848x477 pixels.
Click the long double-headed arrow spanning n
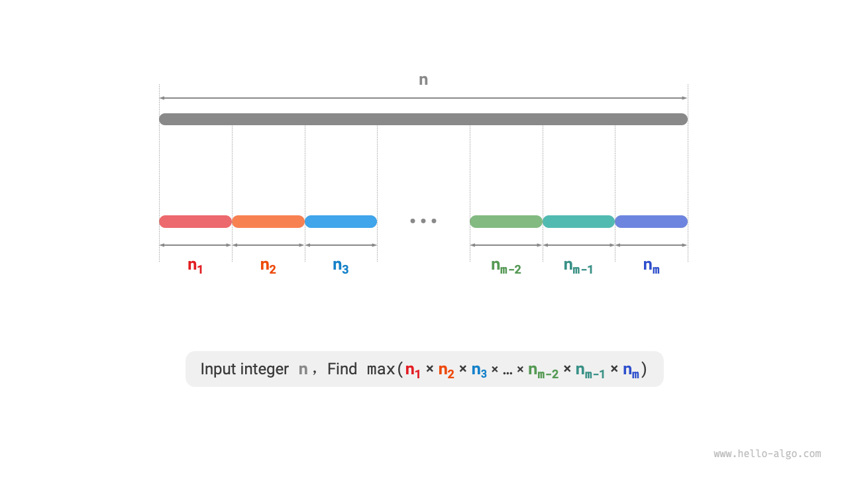tap(423, 98)
